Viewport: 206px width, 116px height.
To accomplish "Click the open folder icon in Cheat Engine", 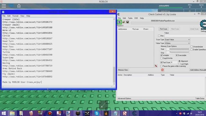I will click(x=124, y=22).
